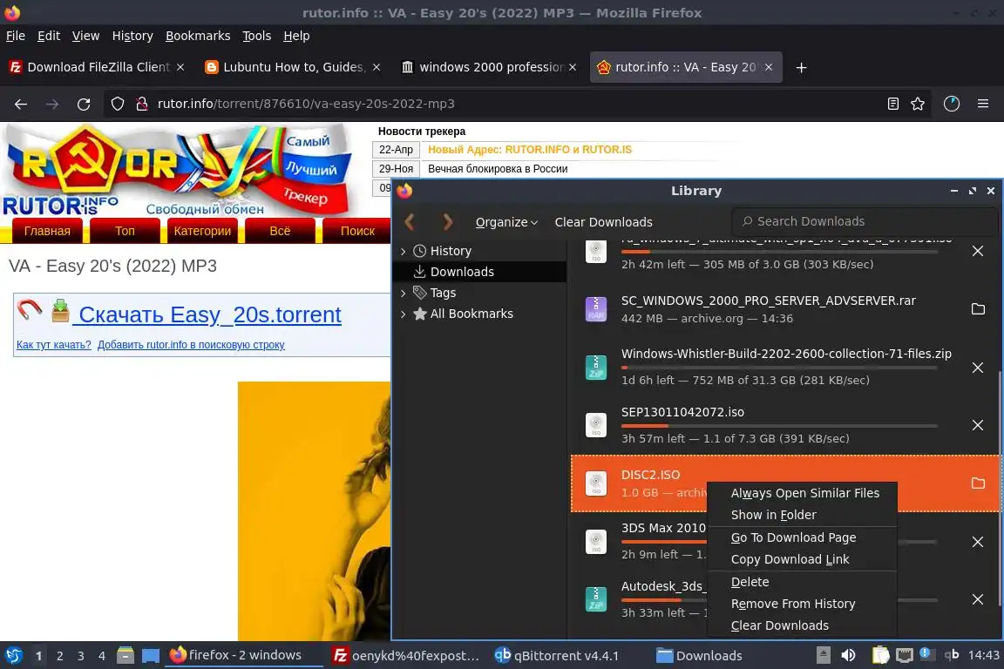Click the Library downloads list scrollbar
The width and height of the screenshot is (1004, 669).
pyautogui.click(x=1000, y=489)
